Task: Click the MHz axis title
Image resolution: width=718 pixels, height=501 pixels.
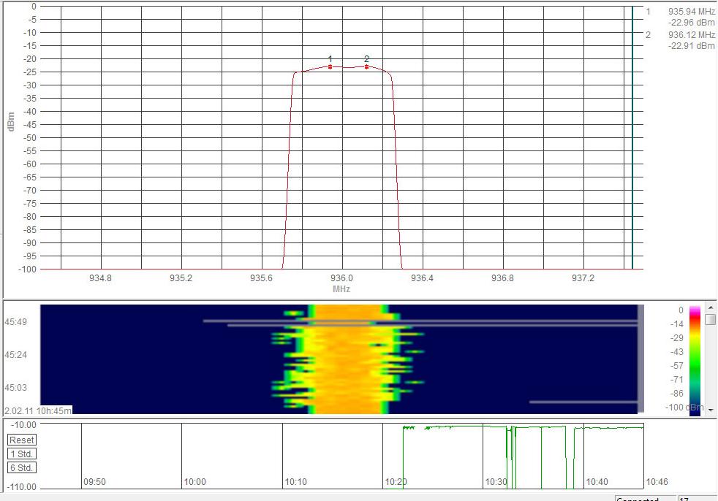Action: (341, 289)
